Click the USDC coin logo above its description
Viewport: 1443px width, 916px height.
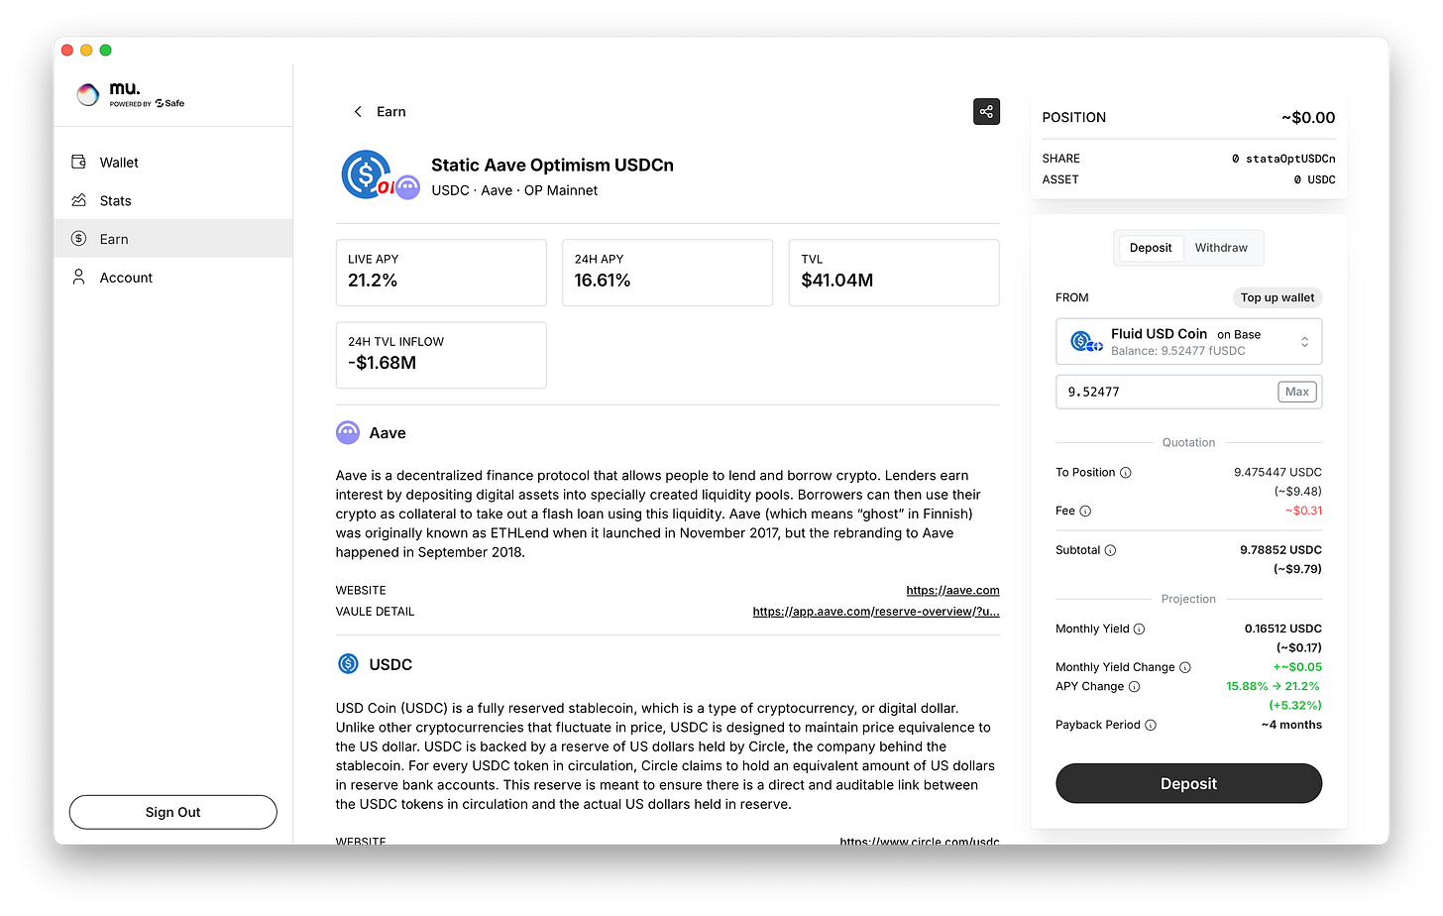[x=348, y=663]
